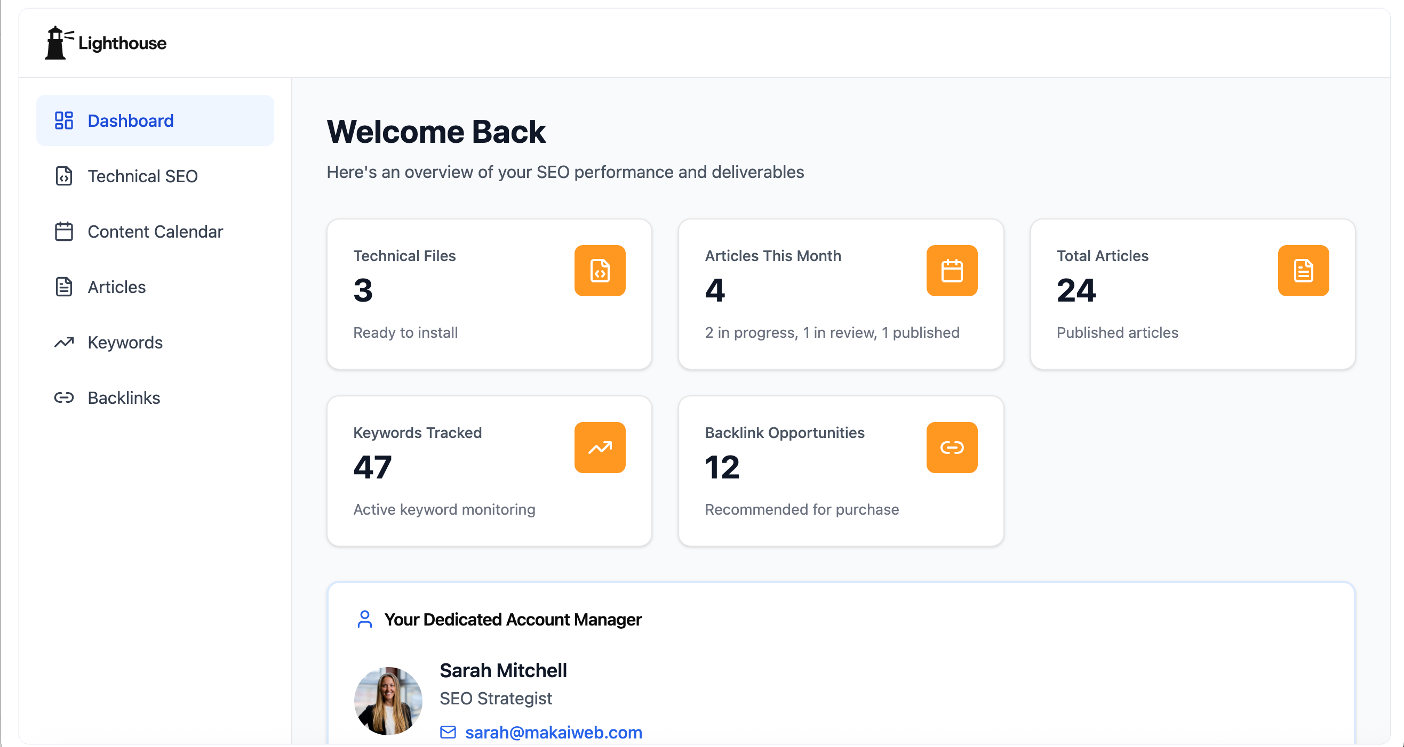
Task: Click the sarah@makaiweb.com email link
Action: point(553,732)
